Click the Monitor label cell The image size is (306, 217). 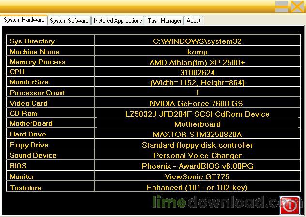click(50, 176)
